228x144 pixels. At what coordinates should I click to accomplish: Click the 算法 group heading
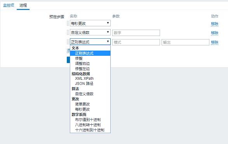tap(75, 89)
